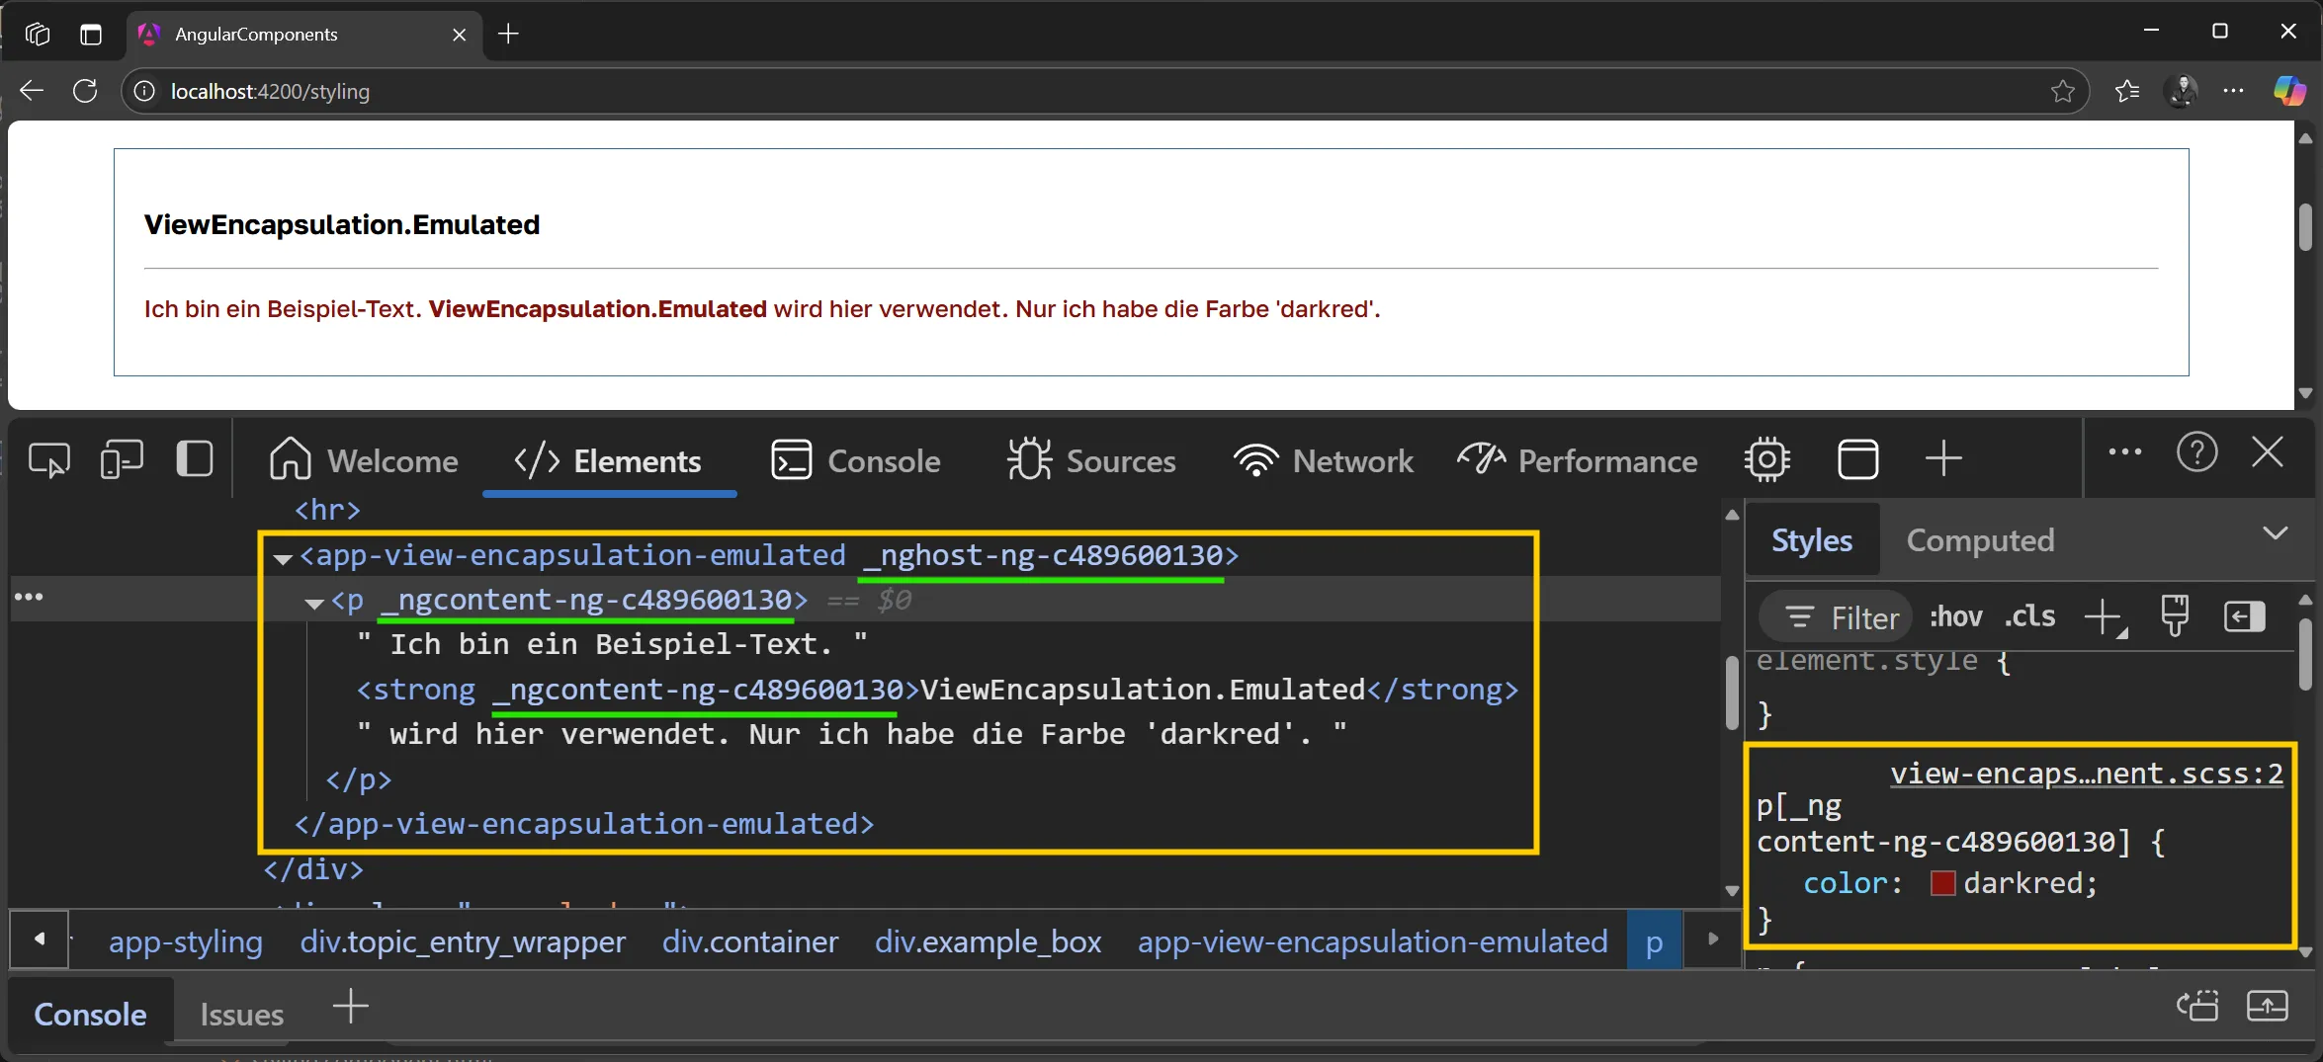Viewport: 2323px width, 1062px height.
Task: Add a tool to the drawer
Action: tap(350, 1008)
